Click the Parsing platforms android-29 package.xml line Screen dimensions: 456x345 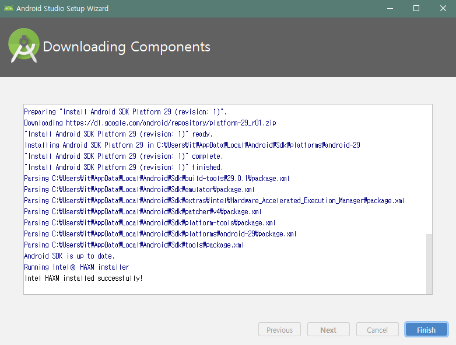pyautogui.click(x=160, y=234)
